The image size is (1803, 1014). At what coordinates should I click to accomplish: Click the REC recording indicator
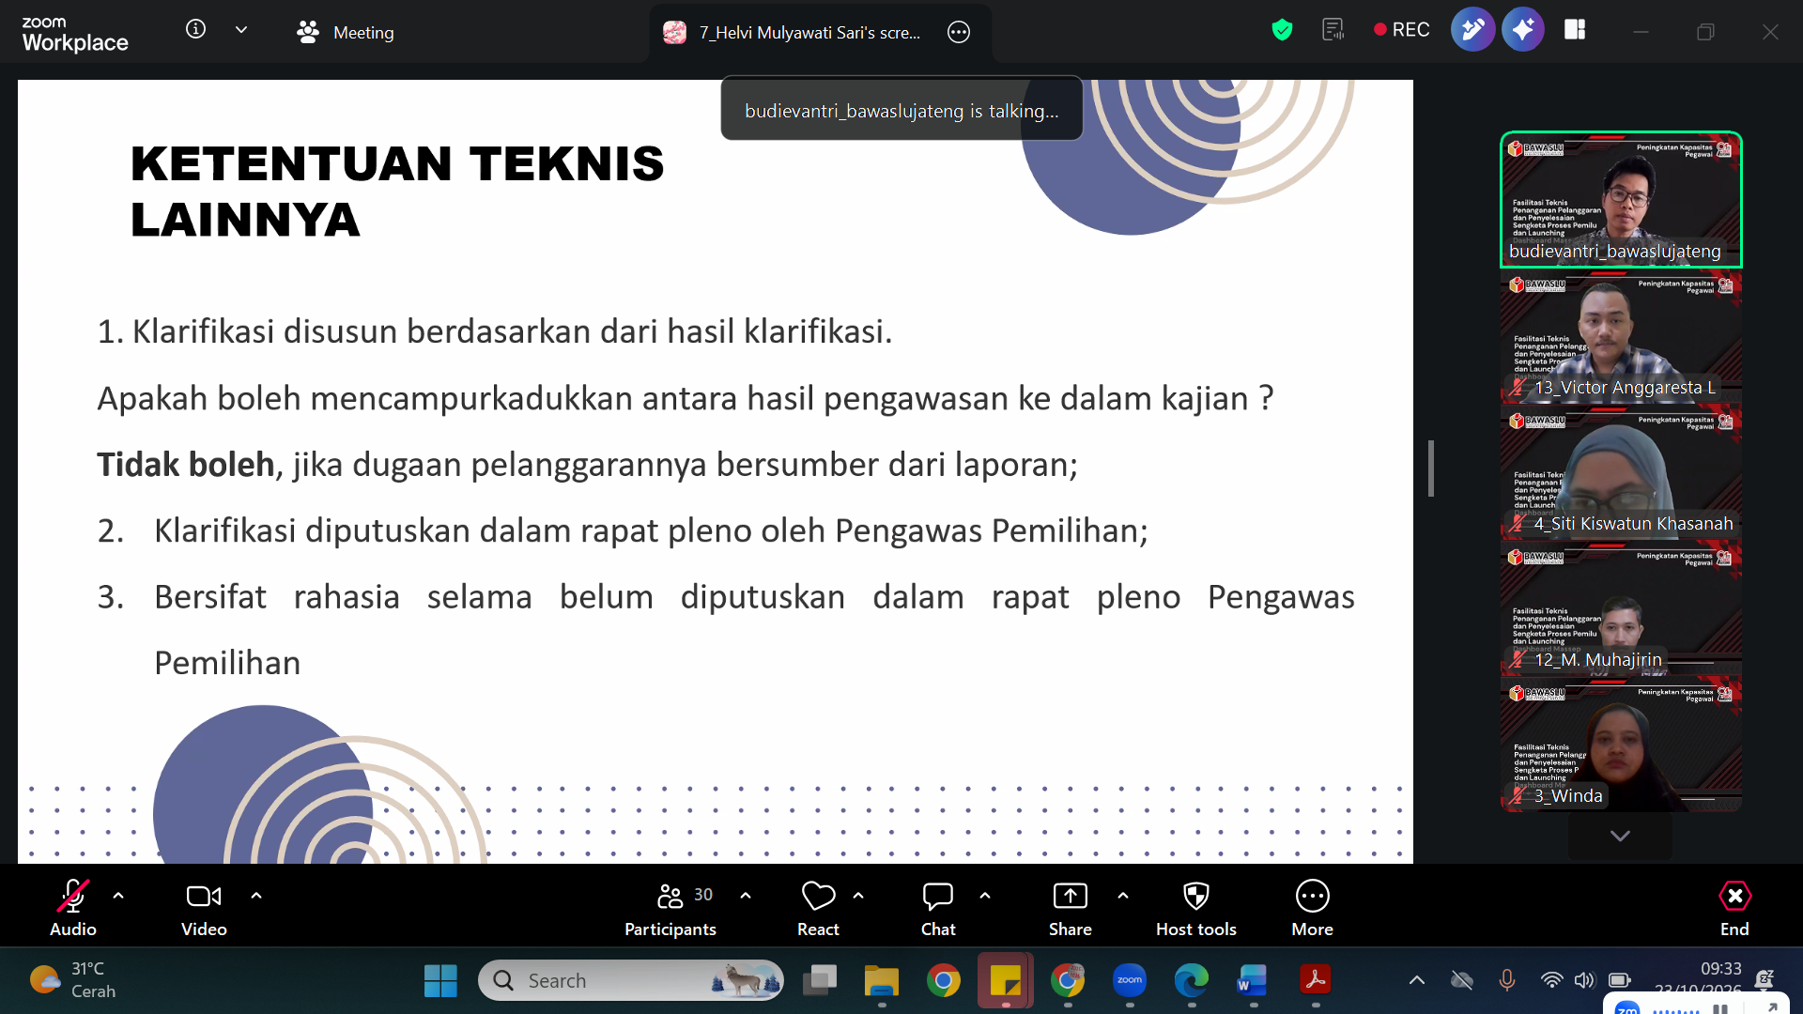[x=1402, y=30]
